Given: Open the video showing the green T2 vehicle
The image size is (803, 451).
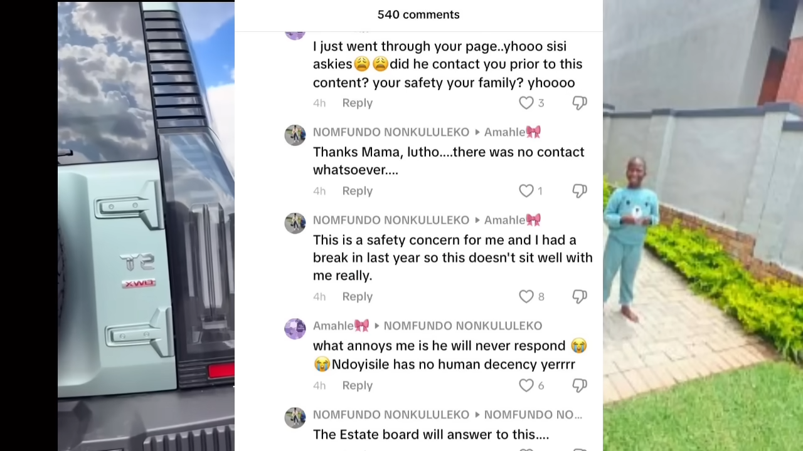Looking at the screenshot, I should (146, 225).
